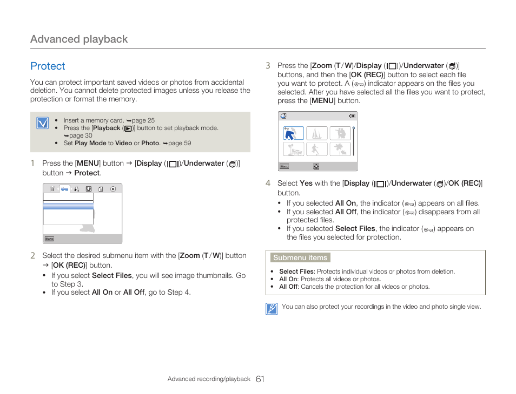This screenshot has width=516, height=394.
Task: Click the Underwater icon in step 3
Action: pos(452,66)
